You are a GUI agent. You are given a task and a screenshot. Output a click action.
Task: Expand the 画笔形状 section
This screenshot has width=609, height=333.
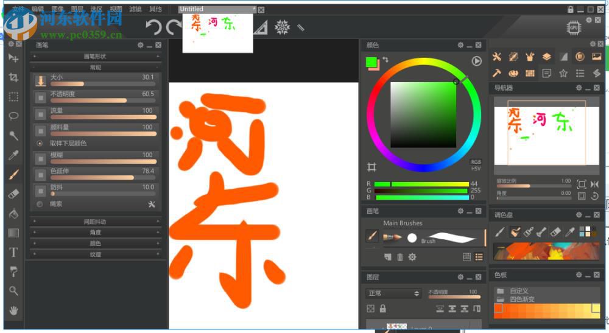[96, 56]
